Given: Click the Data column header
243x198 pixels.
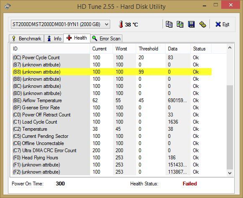Looking at the screenshot, I should tap(178, 49).
